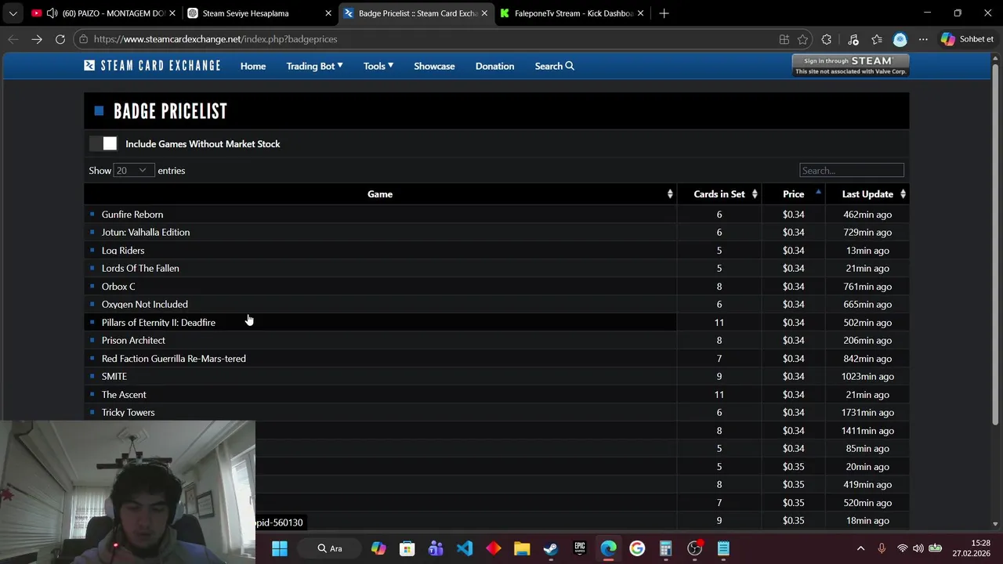Open Pillars of Eternity II: Deadfire link
The width and height of the screenshot is (1003, 564).
(x=158, y=322)
